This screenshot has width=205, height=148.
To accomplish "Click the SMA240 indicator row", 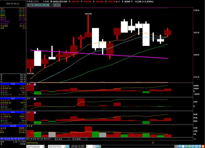I will click(13, 19).
